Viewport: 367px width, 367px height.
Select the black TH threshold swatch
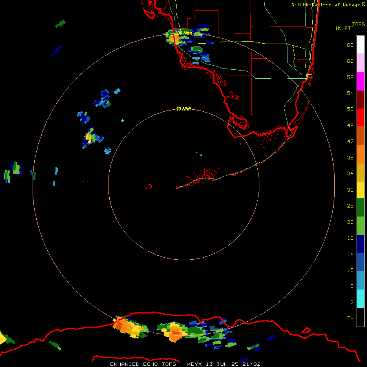coord(360,317)
